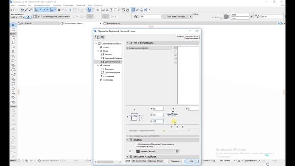295x166 pixels.
Task: Select Аксессуары in the tree
Action: tap(108, 80)
